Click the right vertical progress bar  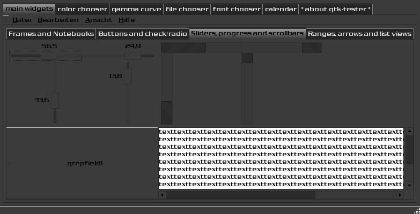coord(247,88)
